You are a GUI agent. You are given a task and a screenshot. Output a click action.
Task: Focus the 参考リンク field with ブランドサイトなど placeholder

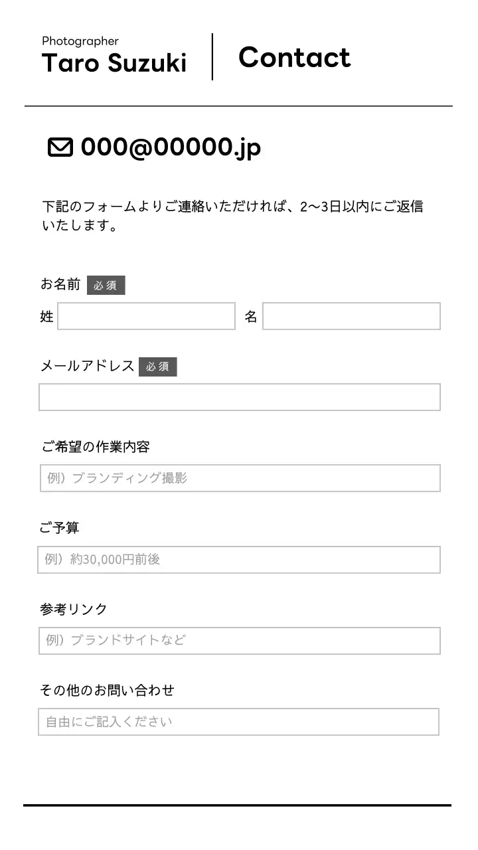(x=239, y=641)
